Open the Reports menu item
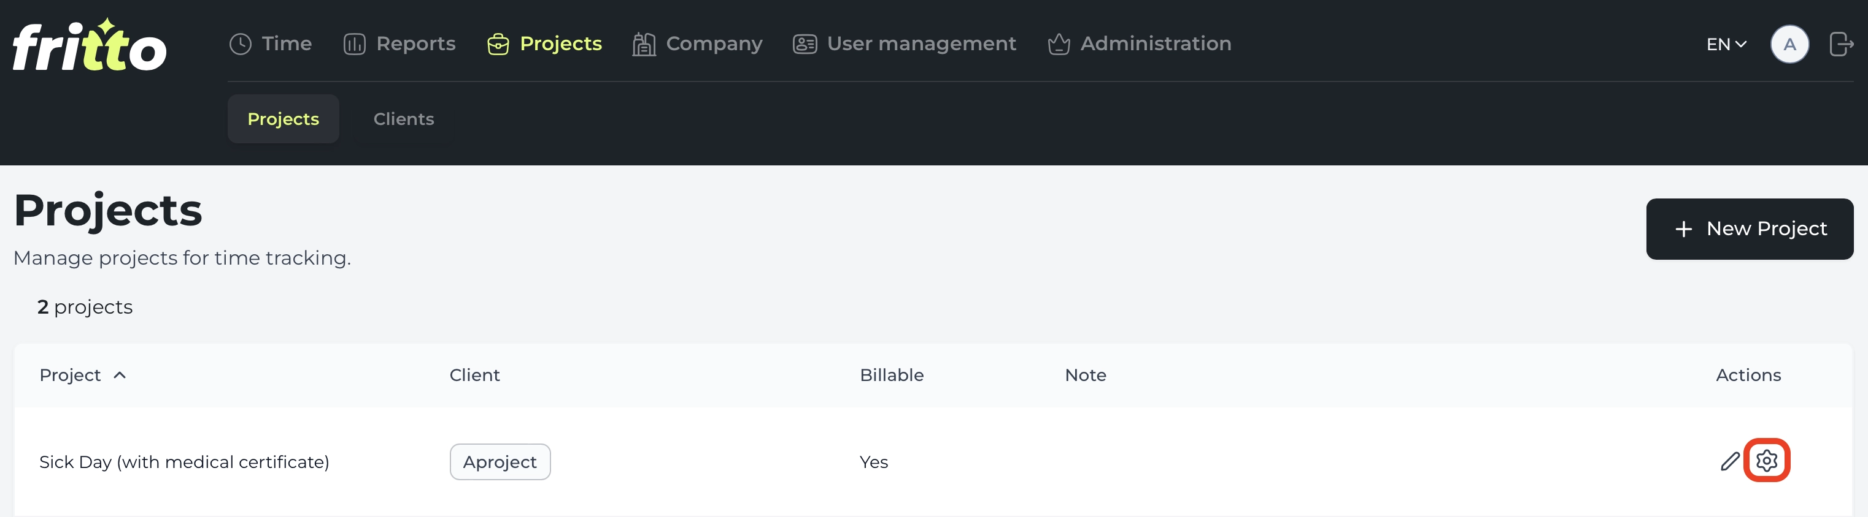The image size is (1868, 517). [399, 44]
